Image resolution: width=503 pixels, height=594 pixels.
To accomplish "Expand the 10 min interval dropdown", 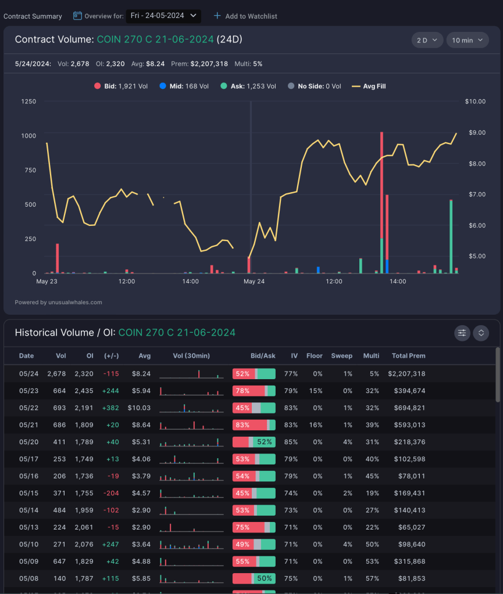I will click(x=467, y=40).
